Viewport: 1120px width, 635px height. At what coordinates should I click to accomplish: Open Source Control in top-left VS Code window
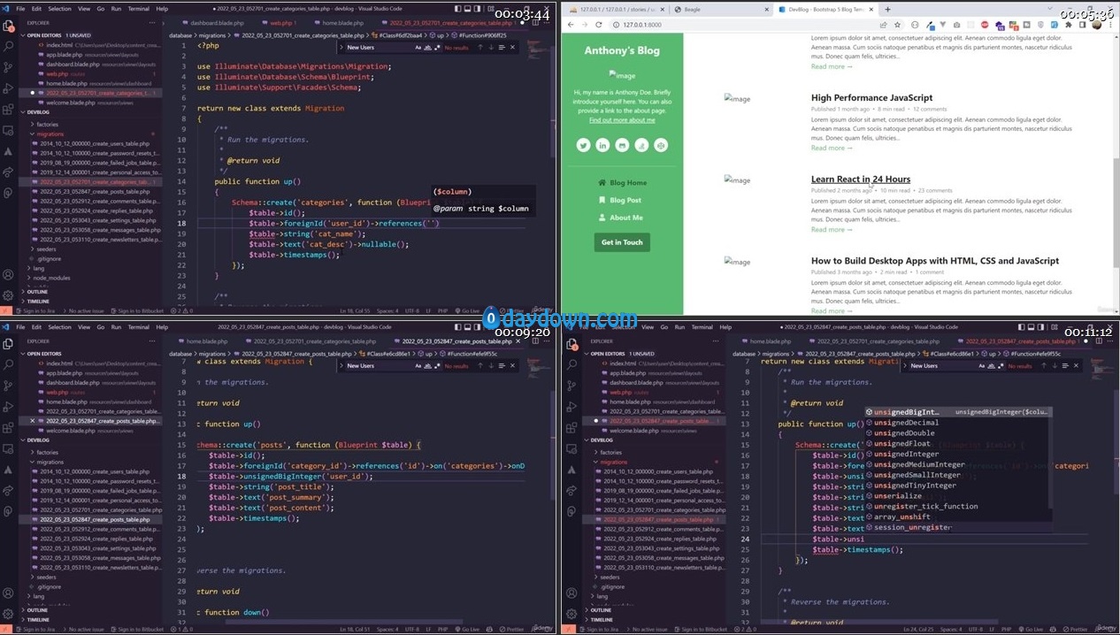[x=8, y=67]
